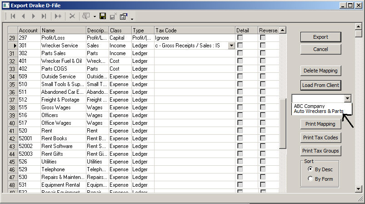This screenshot has width=365, height=204.
Task: Click the Export Drake D-File title icon
Action: pos(6,5)
